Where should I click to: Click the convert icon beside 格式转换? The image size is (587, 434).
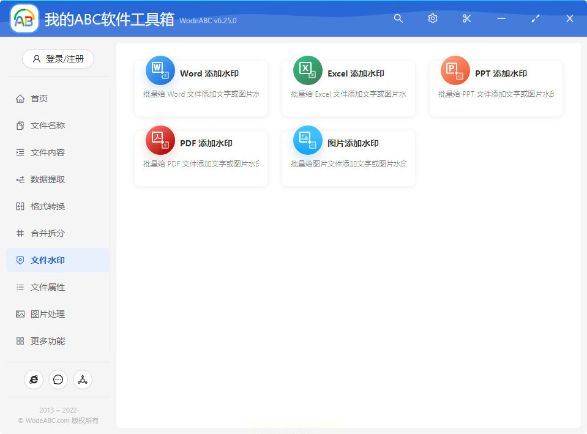20,206
